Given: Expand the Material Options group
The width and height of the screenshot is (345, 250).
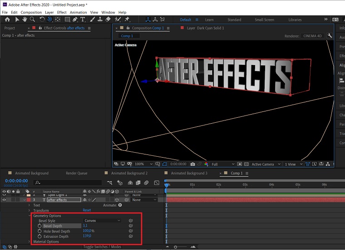Looking at the screenshot, I should point(30,241).
